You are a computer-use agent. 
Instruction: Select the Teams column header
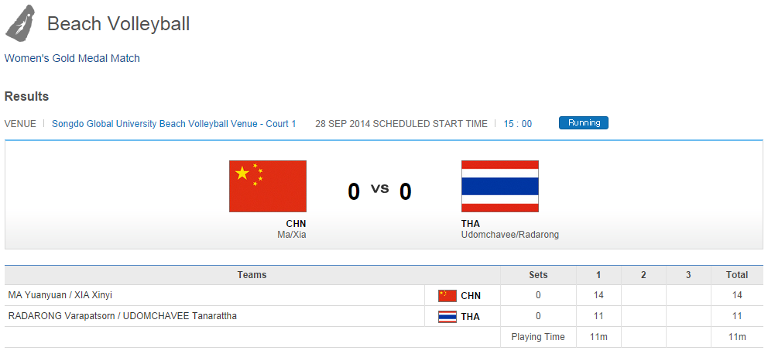click(252, 275)
